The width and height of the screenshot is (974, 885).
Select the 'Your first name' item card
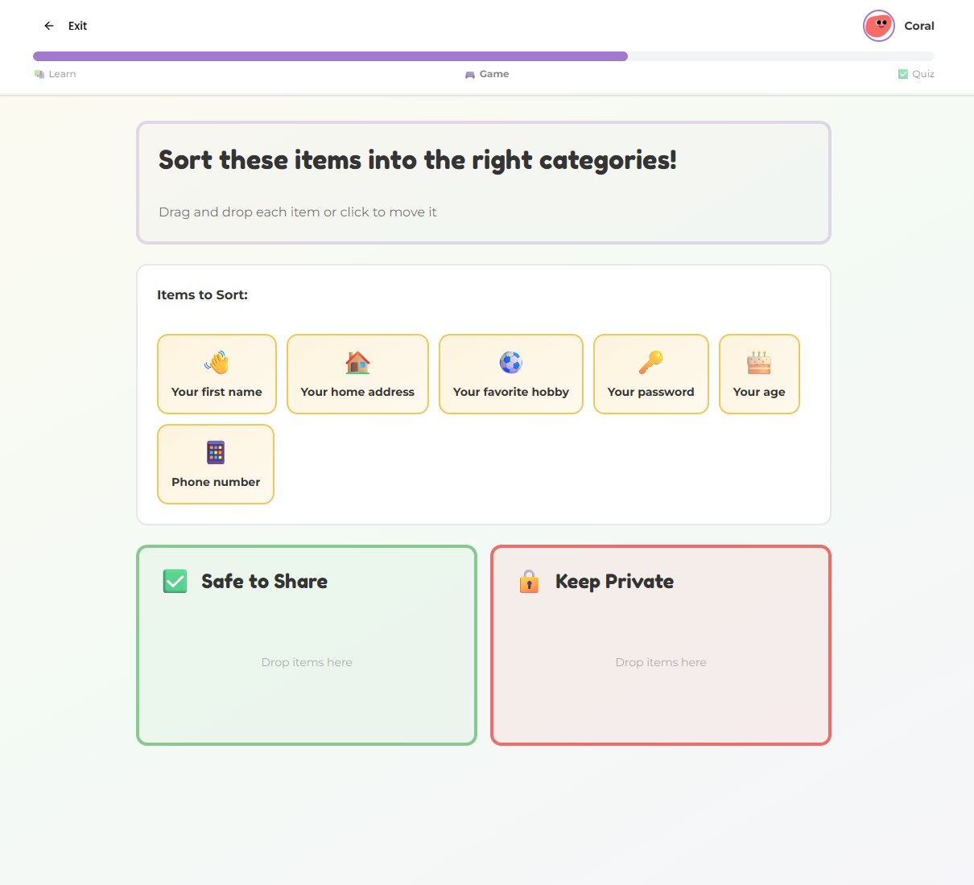click(216, 374)
